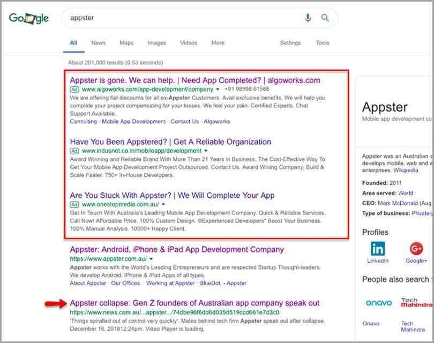
Task: Click the Onavo text link
Action: click(x=371, y=323)
